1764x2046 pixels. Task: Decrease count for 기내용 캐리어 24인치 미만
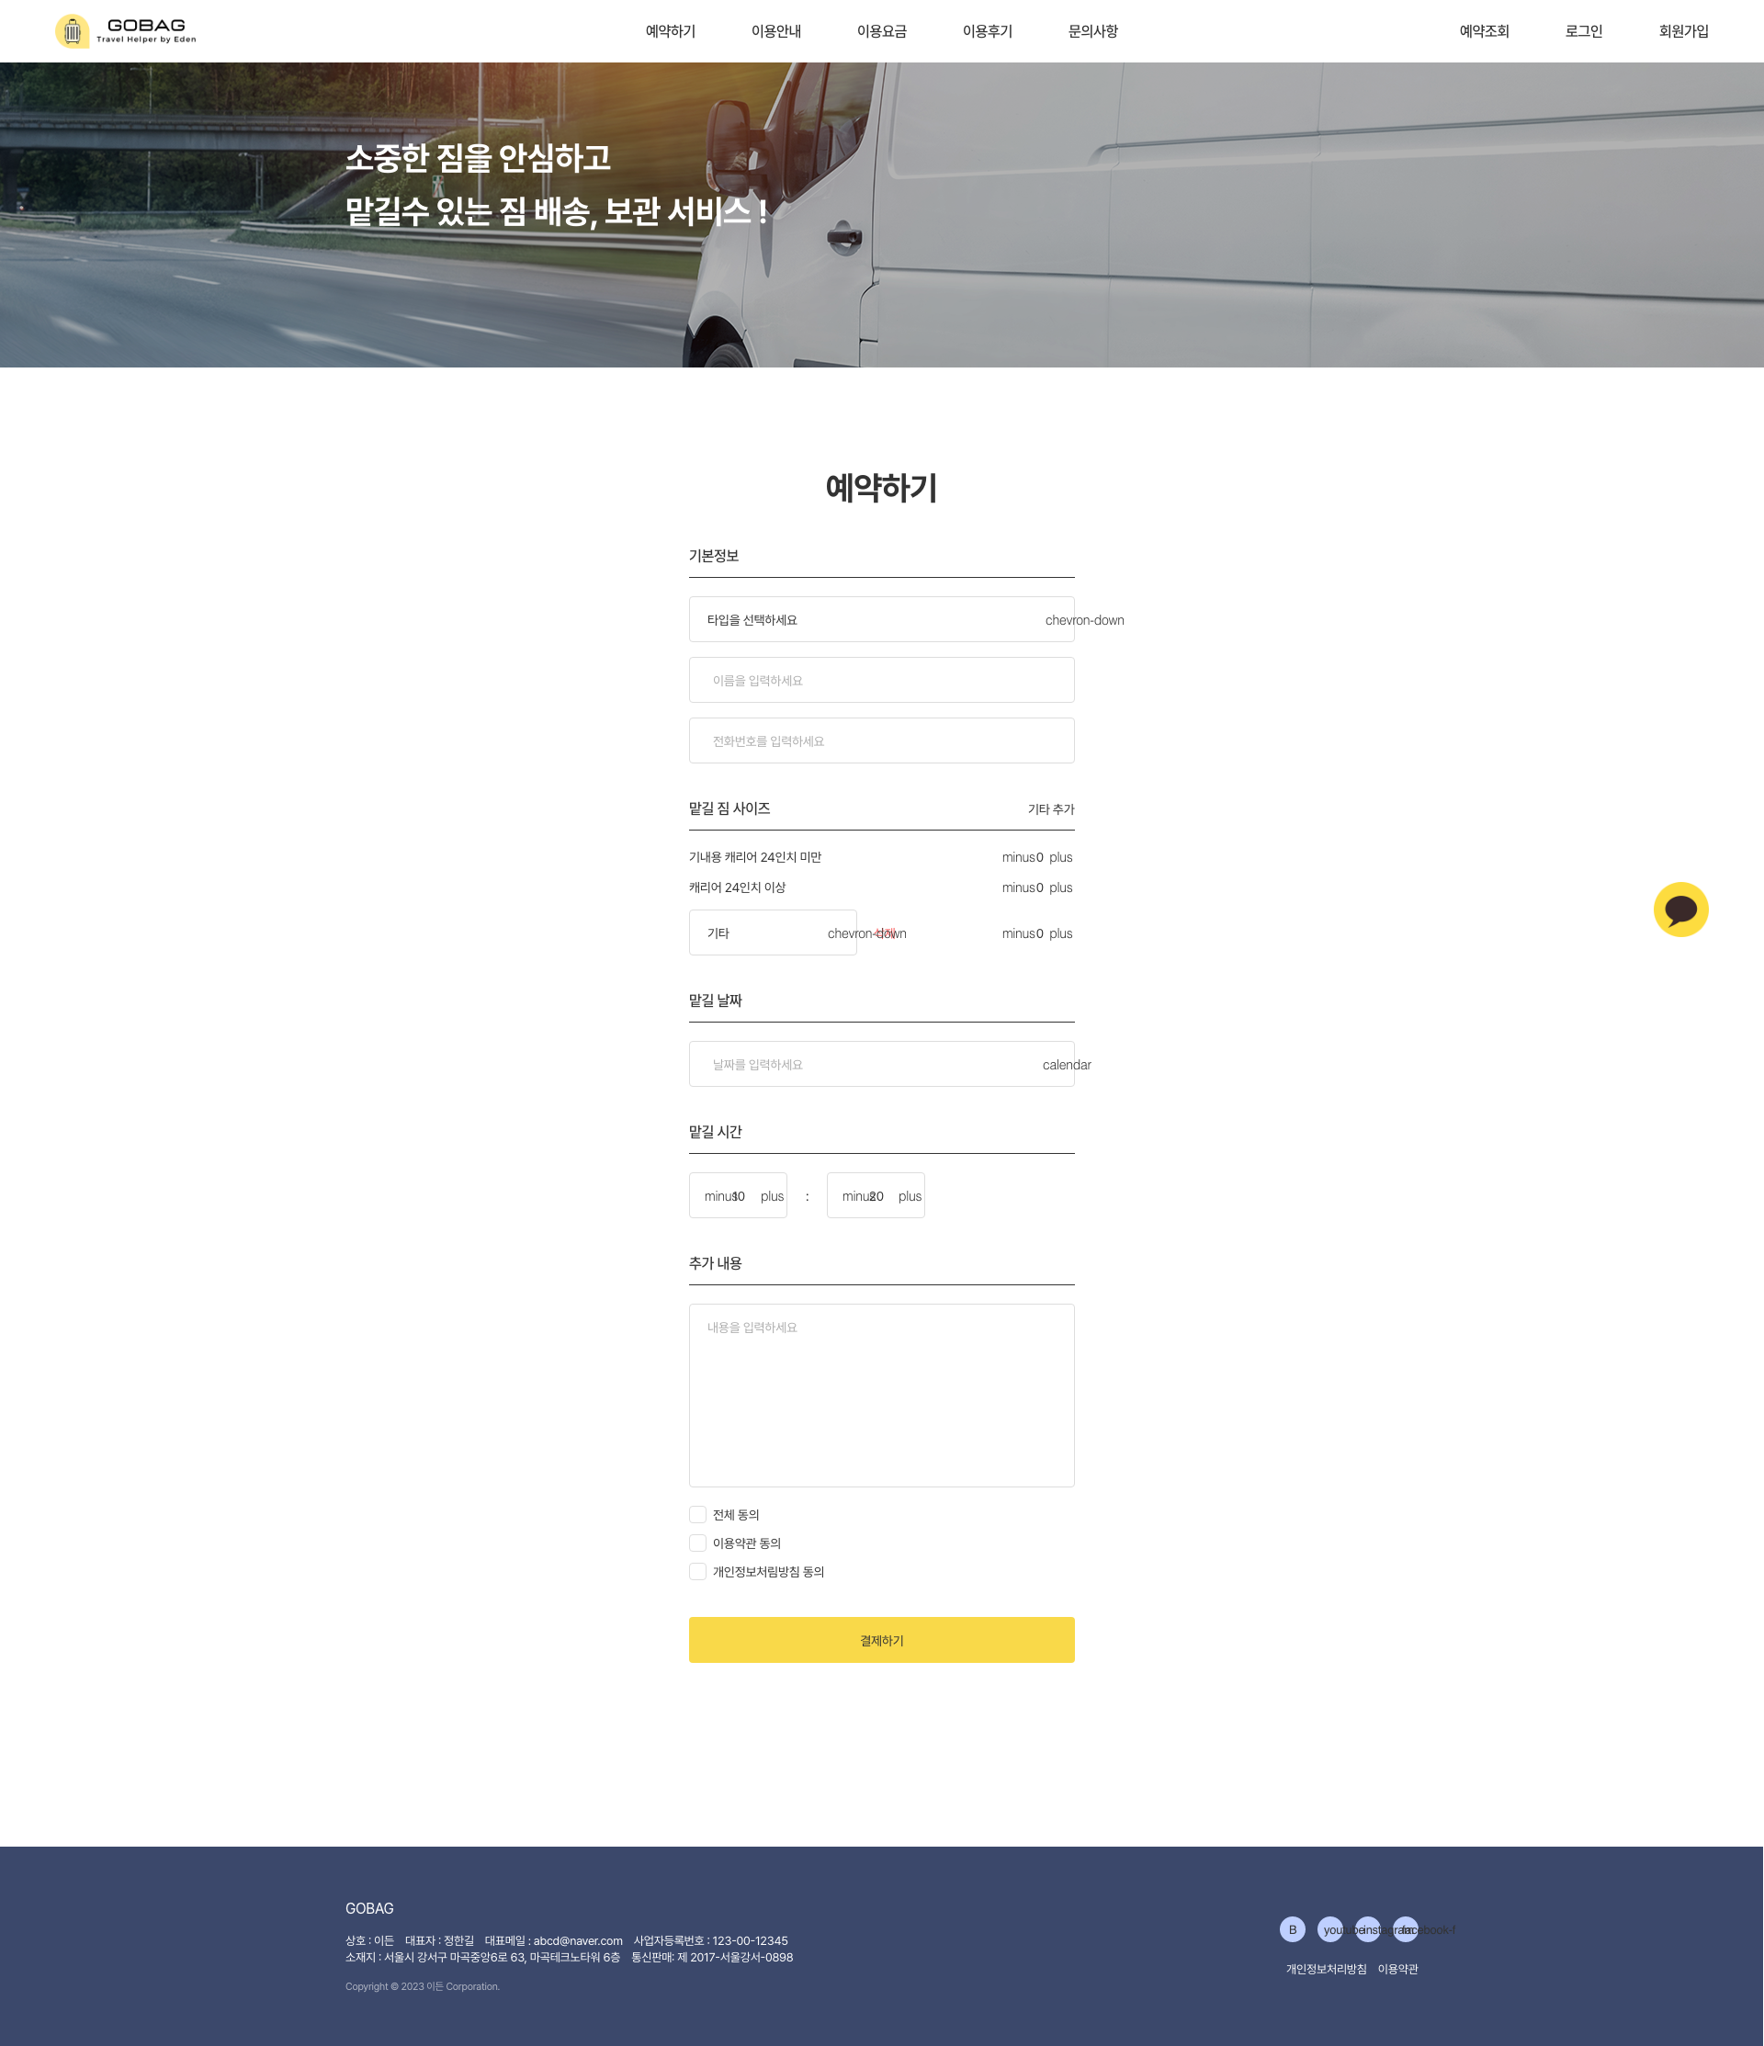(1017, 857)
